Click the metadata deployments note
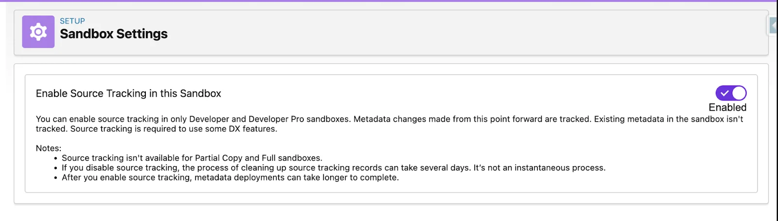778x221 pixels. [x=230, y=177]
